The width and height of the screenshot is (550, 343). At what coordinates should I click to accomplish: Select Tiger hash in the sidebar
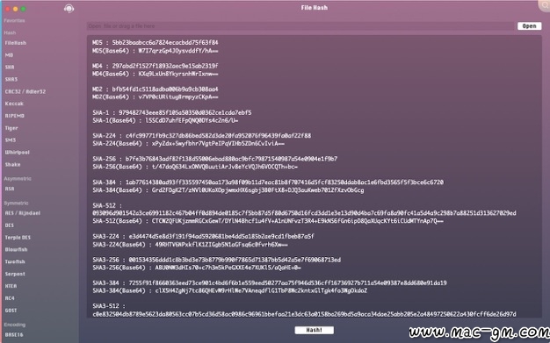click(x=11, y=128)
